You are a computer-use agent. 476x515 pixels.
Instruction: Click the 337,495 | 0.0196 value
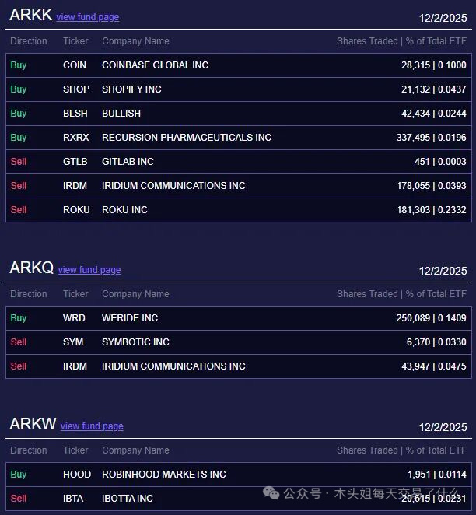[x=431, y=137]
